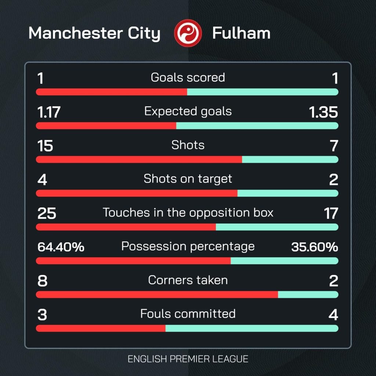Click the Expected goals label
Screen dimensions: 376x376
click(188, 112)
